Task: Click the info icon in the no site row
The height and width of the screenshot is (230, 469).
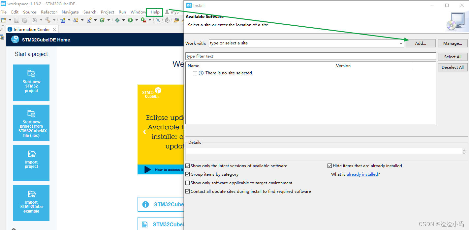Action: tap(201, 73)
